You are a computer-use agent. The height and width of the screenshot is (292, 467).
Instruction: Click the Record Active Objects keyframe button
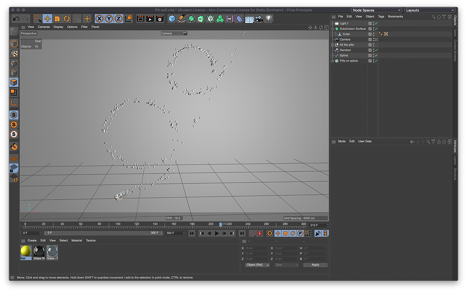pyautogui.click(x=252, y=234)
